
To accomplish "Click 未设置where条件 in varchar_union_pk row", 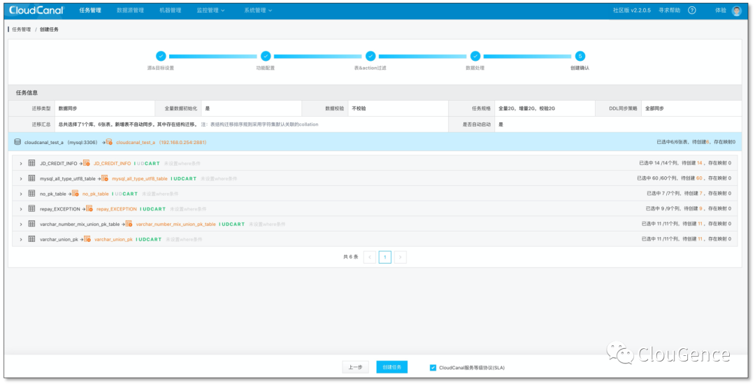I will (x=184, y=240).
